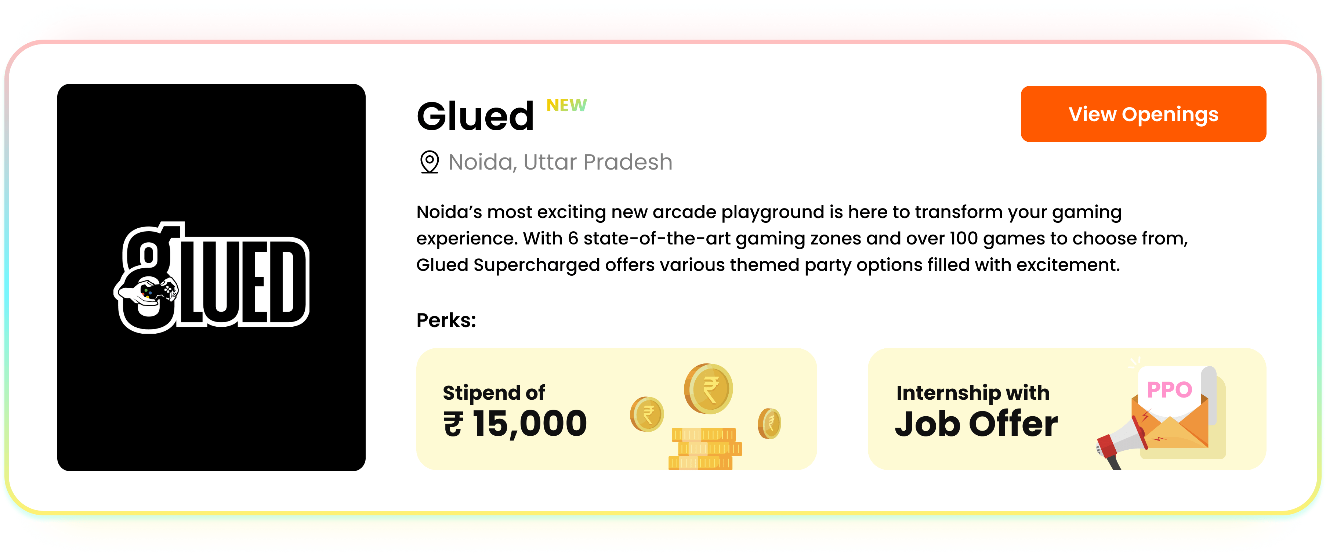Click the "Internship with" label

pos(972,393)
